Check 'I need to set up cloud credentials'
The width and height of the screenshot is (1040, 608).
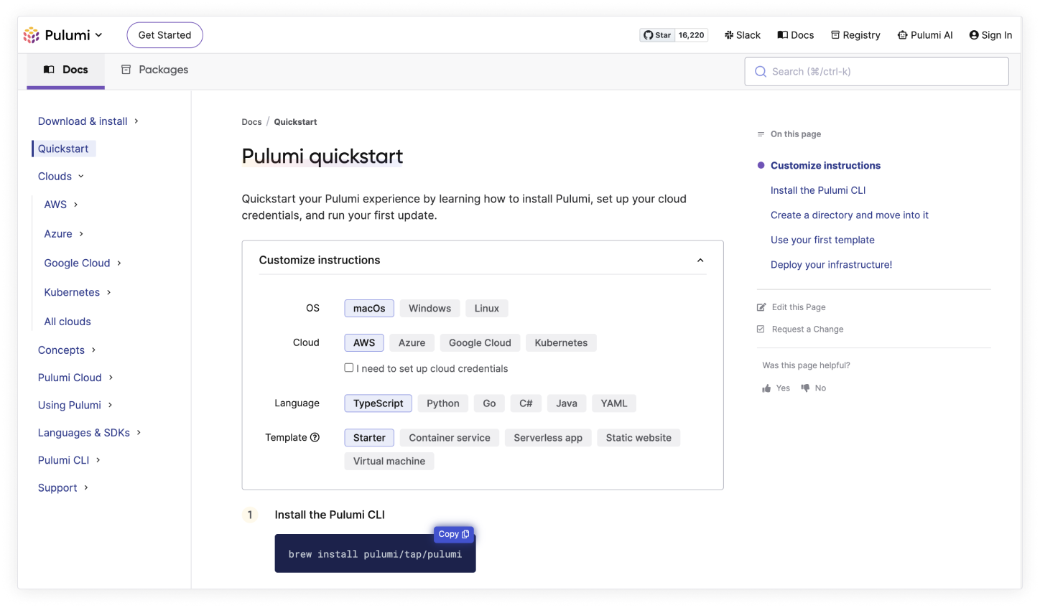pyautogui.click(x=349, y=368)
